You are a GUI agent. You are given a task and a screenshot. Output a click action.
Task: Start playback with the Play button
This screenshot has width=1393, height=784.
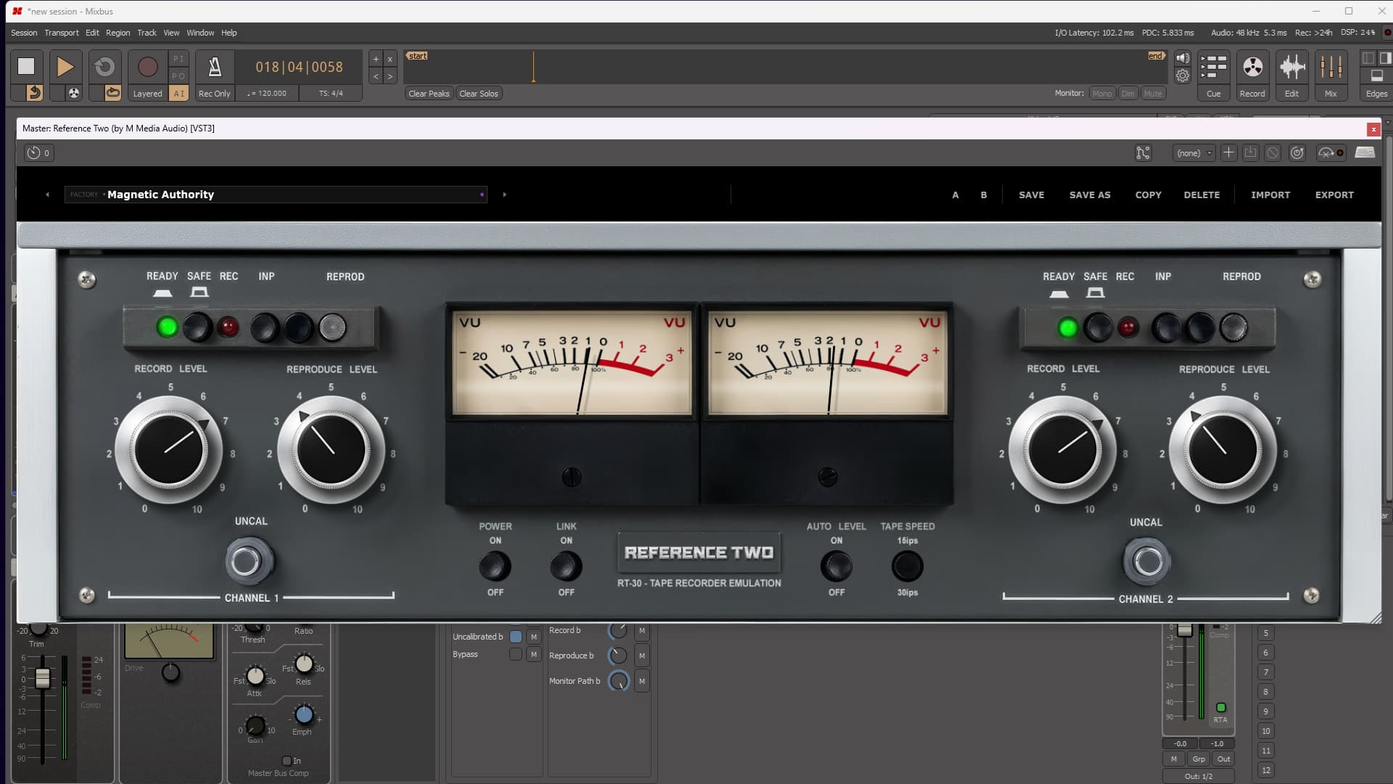(65, 66)
